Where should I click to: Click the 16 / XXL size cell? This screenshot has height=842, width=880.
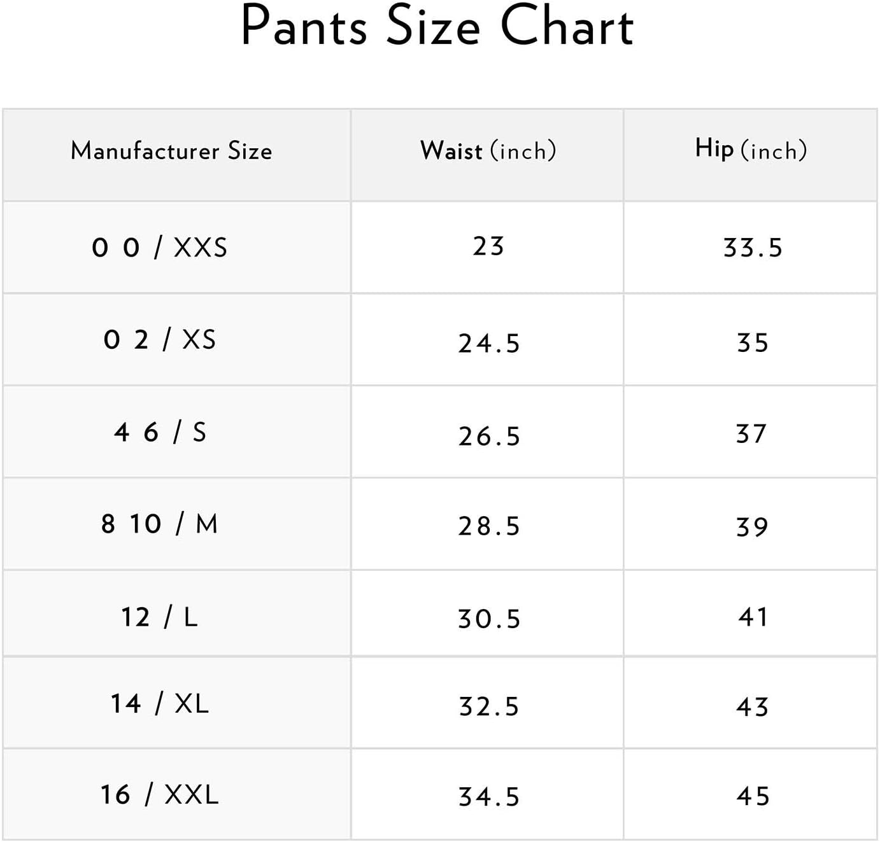[159, 795]
